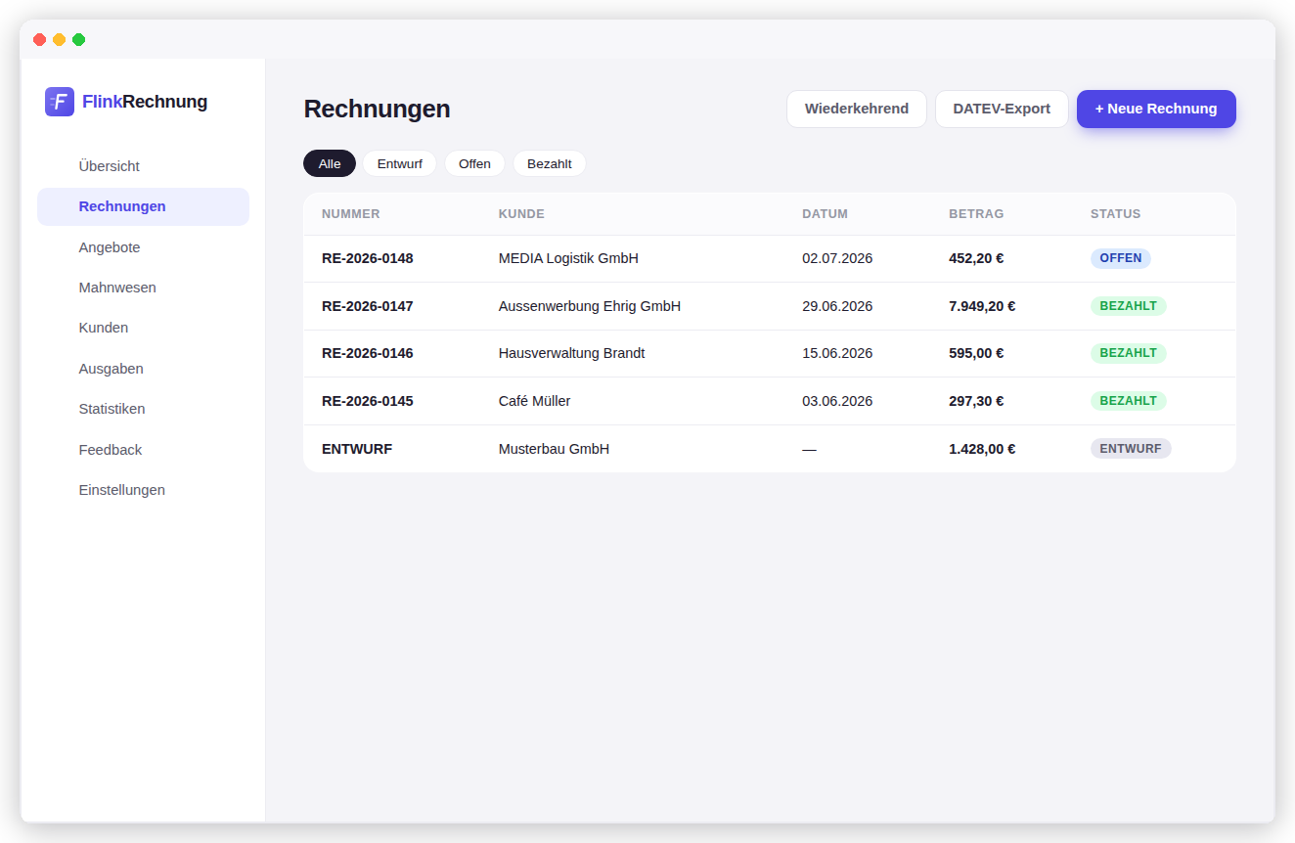This screenshot has width=1295, height=843.
Task: Click customer Aussenwerbung Ehrig GmbH
Action: click(x=590, y=306)
